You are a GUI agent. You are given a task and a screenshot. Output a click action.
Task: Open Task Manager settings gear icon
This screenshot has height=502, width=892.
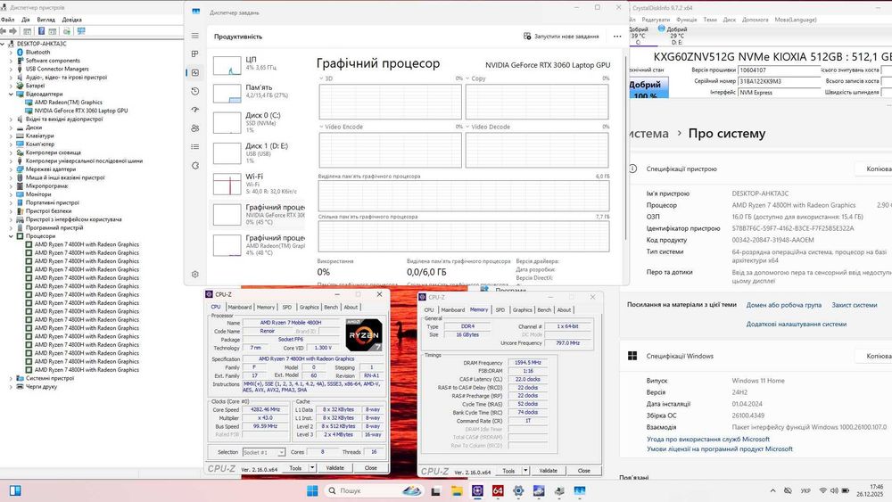tap(195, 274)
